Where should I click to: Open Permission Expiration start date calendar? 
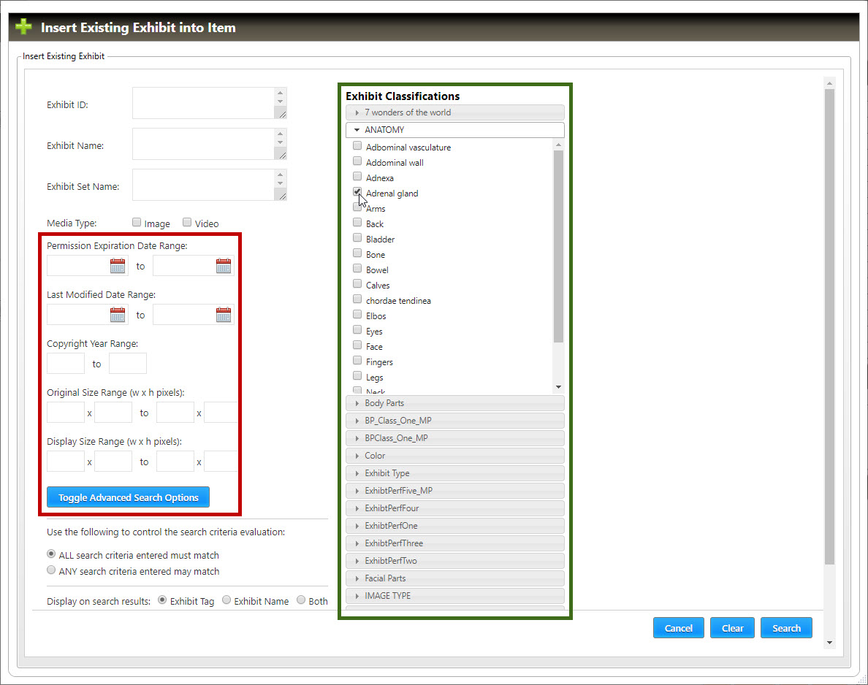coord(118,266)
